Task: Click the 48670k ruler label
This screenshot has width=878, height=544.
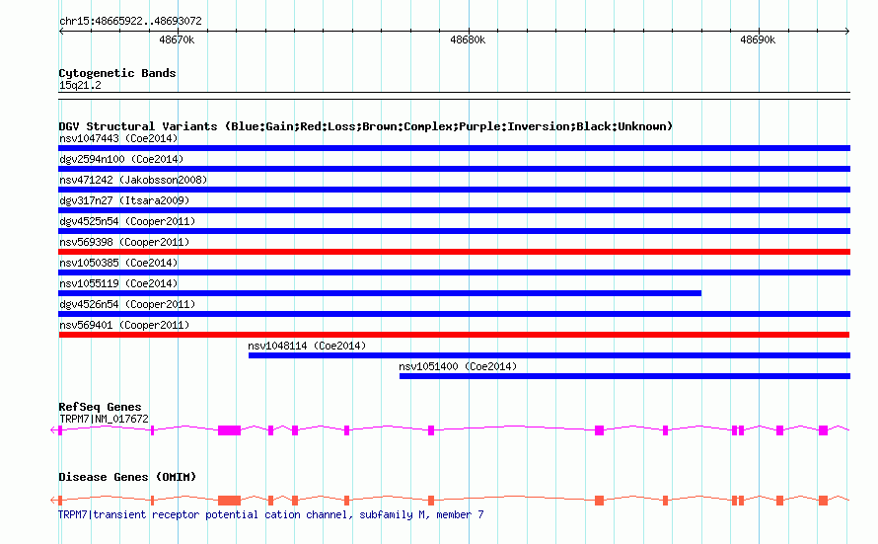Action: (x=177, y=39)
